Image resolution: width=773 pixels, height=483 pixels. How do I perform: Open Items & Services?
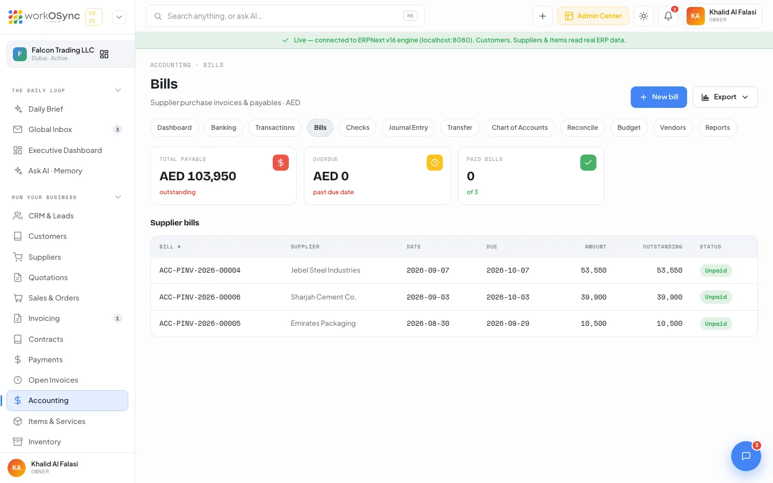click(x=67, y=421)
